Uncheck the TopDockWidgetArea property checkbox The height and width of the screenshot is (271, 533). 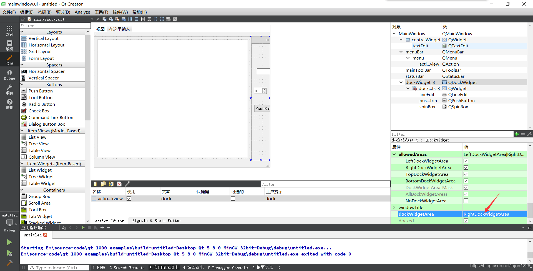[466, 174]
